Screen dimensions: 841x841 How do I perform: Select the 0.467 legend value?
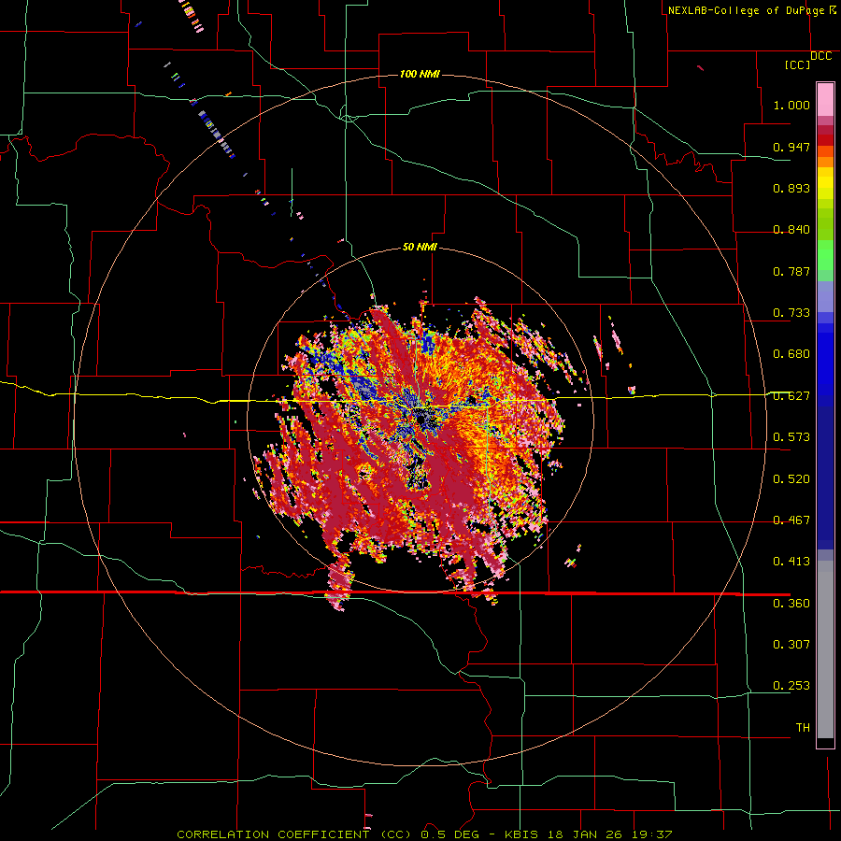coord(791,520)
